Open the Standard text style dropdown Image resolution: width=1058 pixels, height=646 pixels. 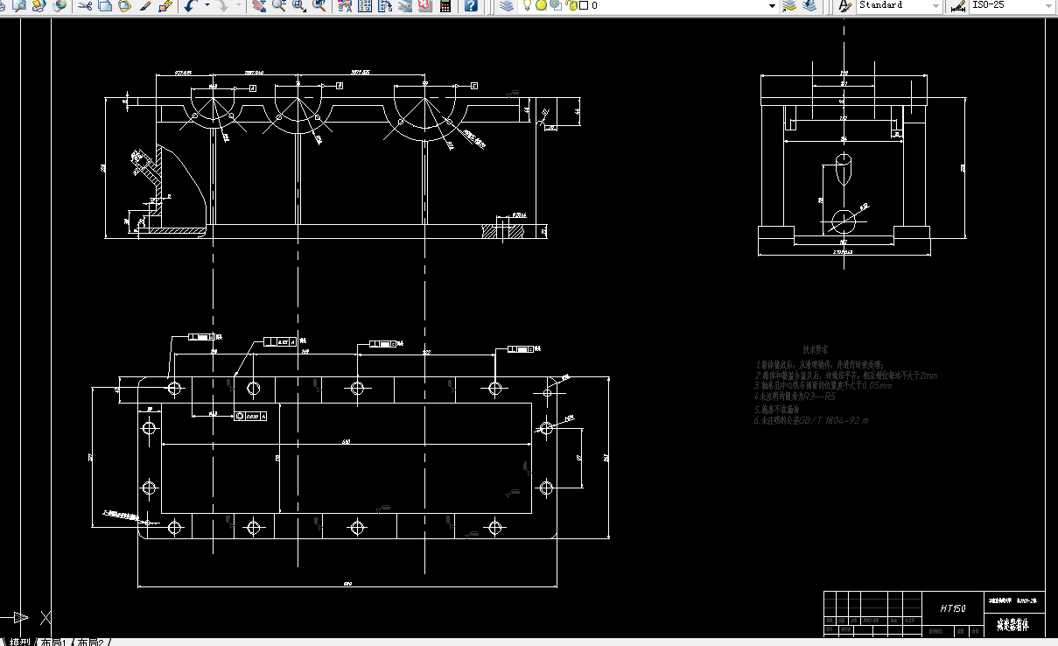[900, 5]
